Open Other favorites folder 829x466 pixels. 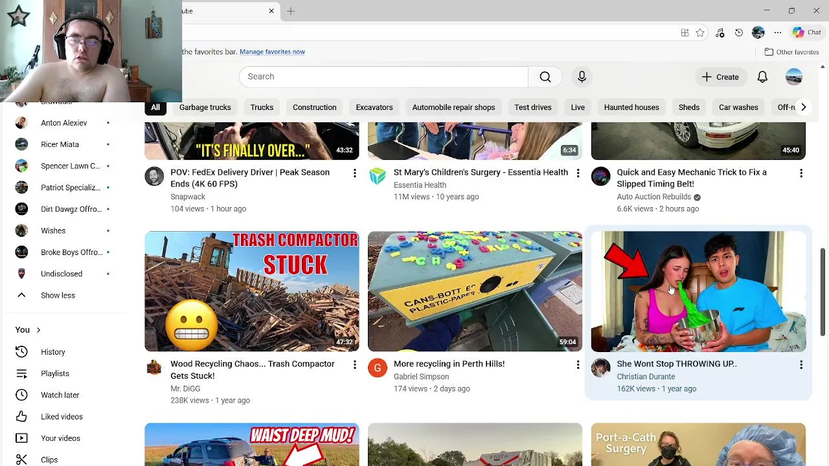click(x=791, y=52)
